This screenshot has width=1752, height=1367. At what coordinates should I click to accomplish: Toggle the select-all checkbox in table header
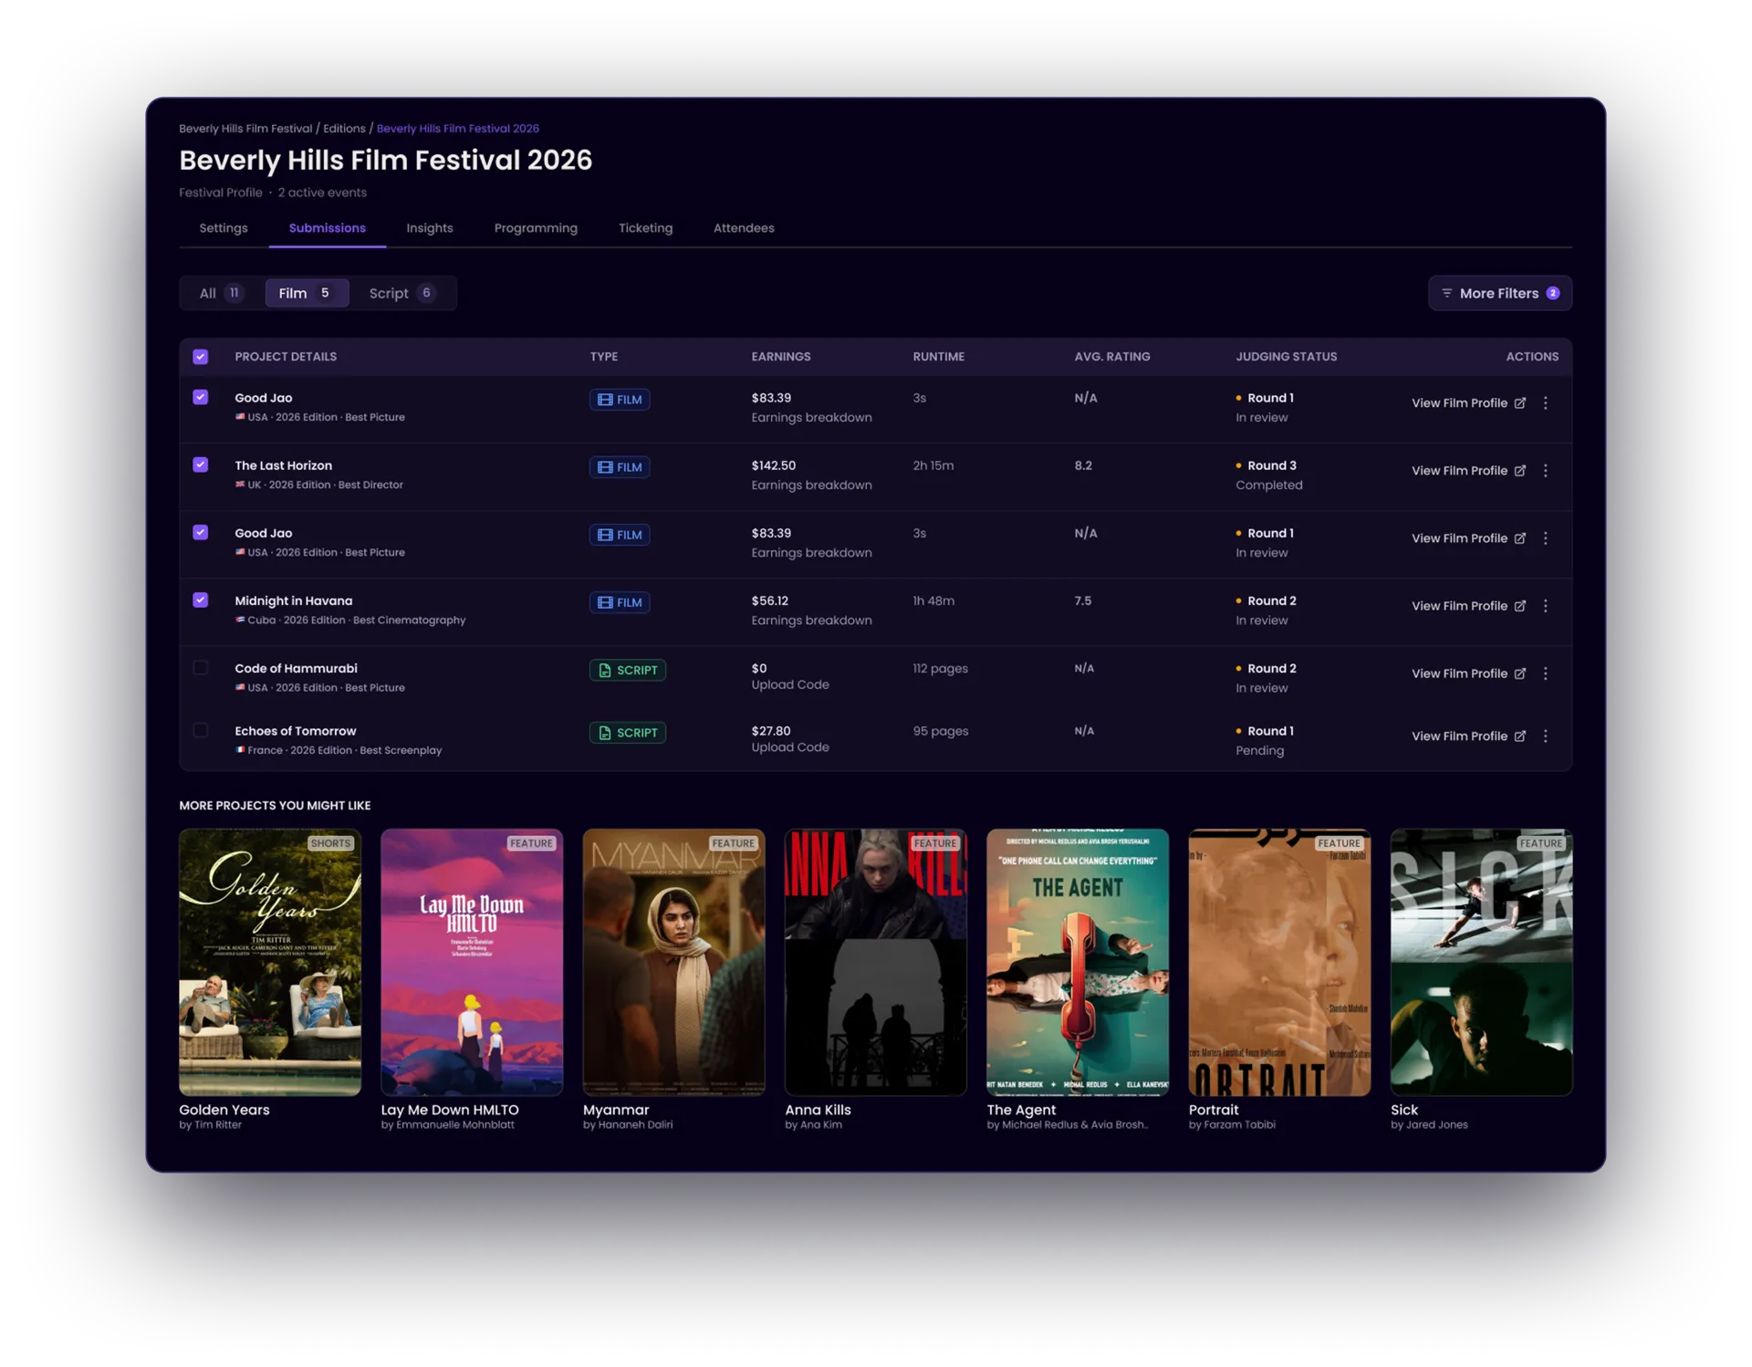201,357
